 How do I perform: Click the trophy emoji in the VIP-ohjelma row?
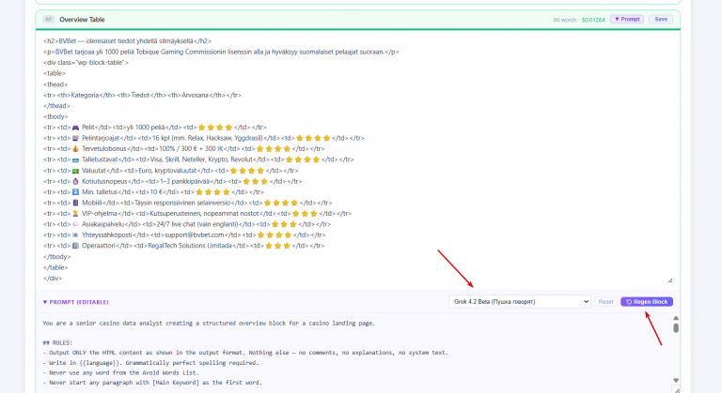click(75, 213)
